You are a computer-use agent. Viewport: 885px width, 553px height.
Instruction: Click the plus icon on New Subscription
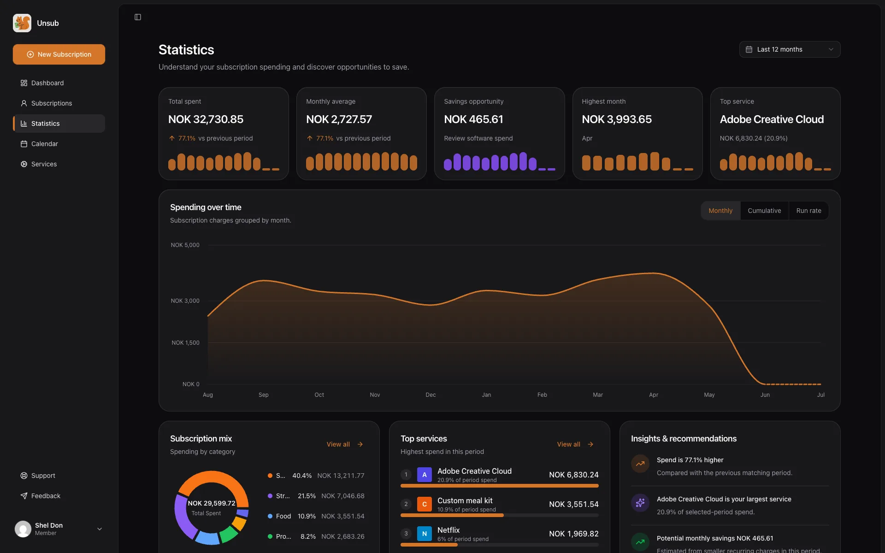(x=30, y=54)
